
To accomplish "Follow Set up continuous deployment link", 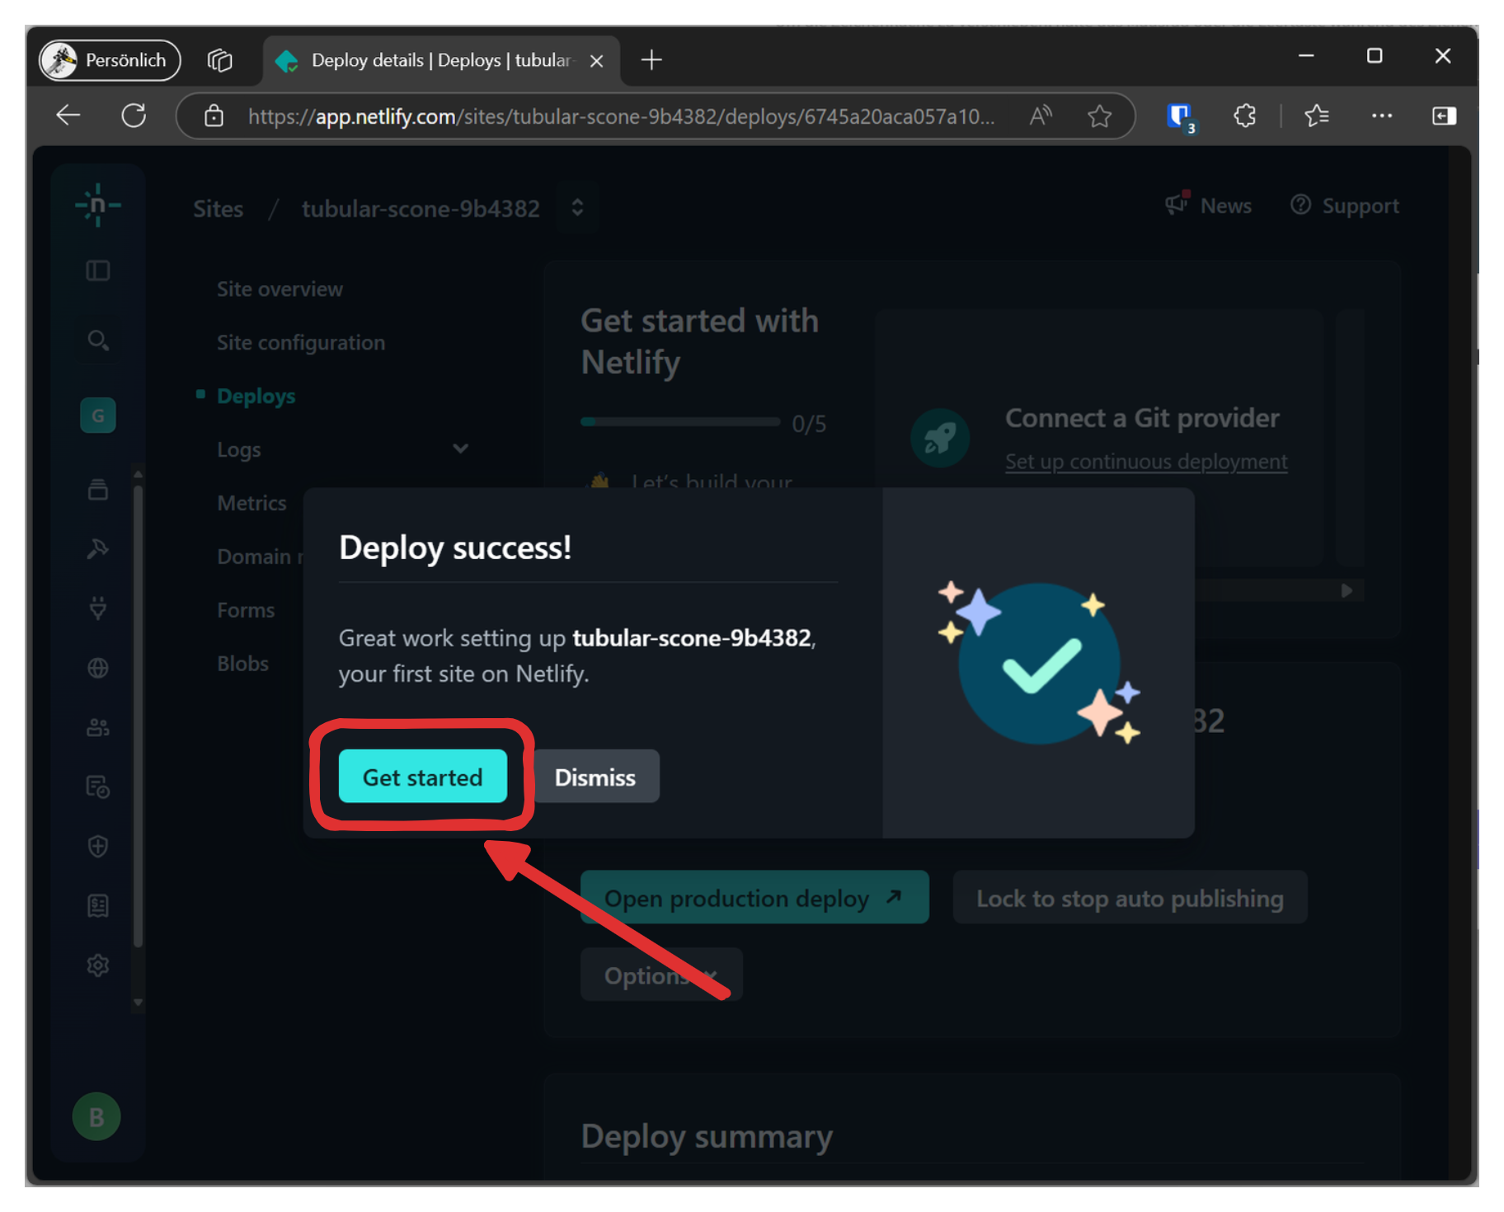I will click(1146, 462).
